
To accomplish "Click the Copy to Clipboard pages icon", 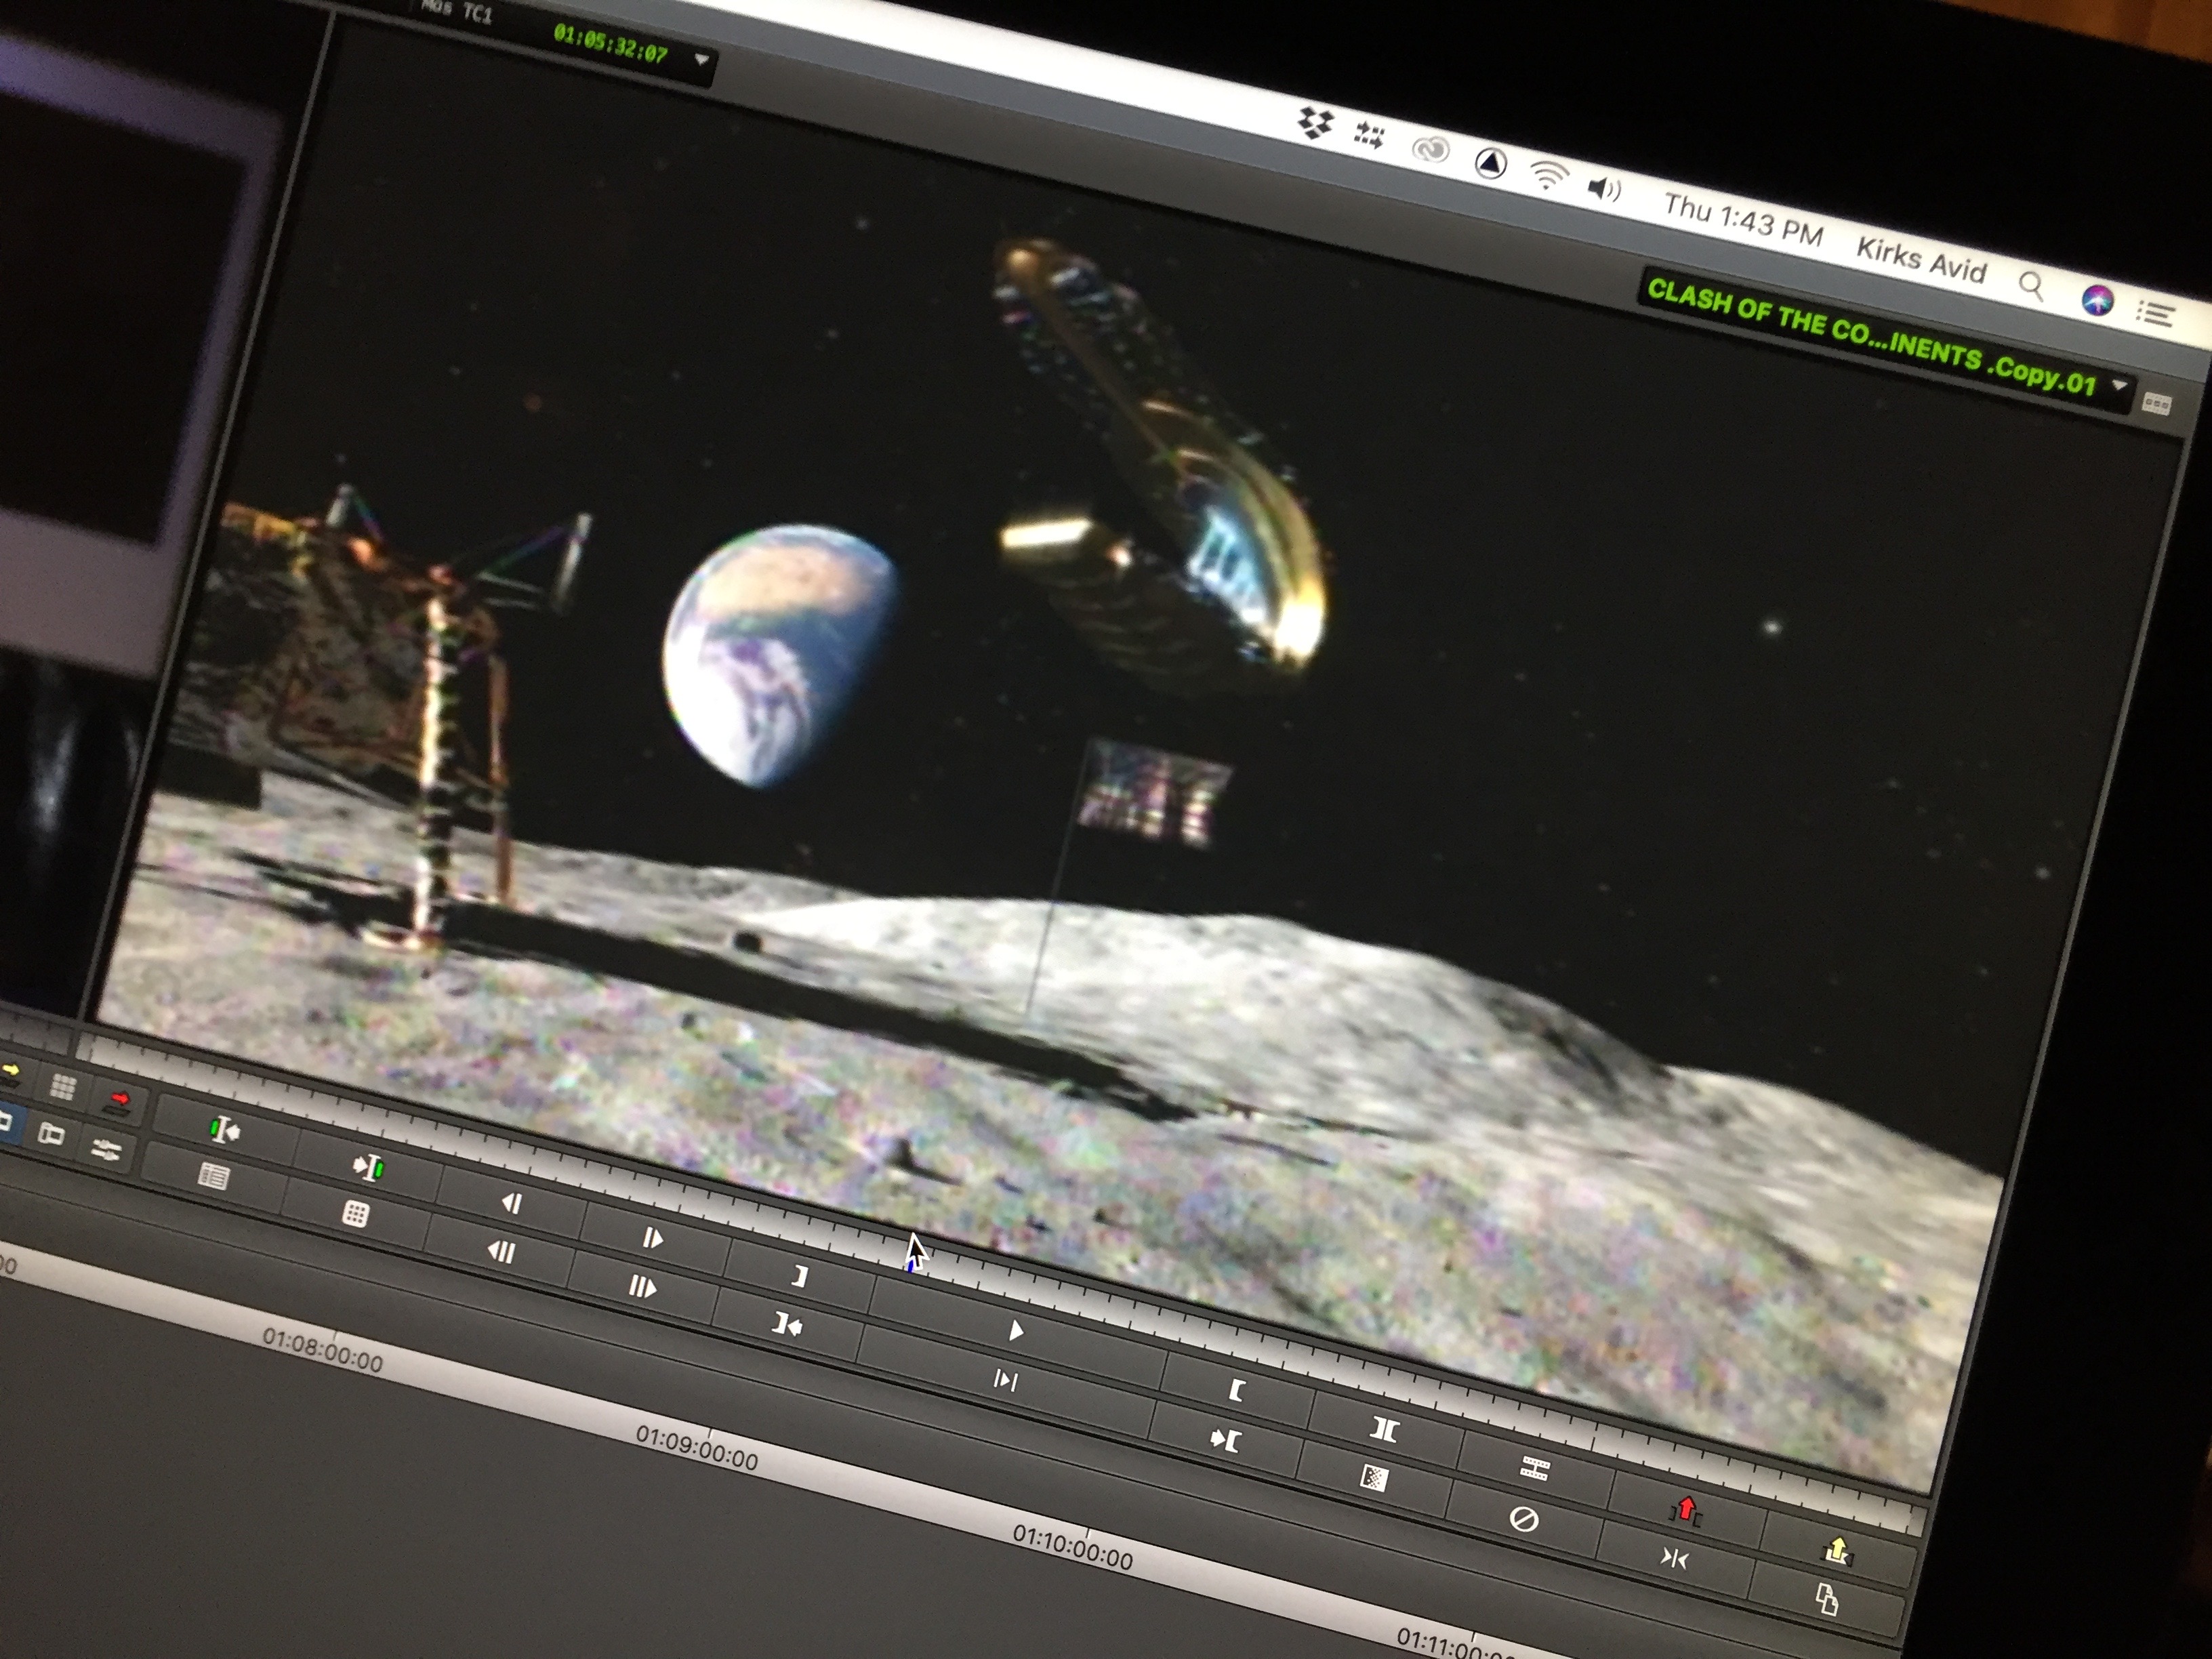I will pyautogui.click(x=1826, y=1599).
